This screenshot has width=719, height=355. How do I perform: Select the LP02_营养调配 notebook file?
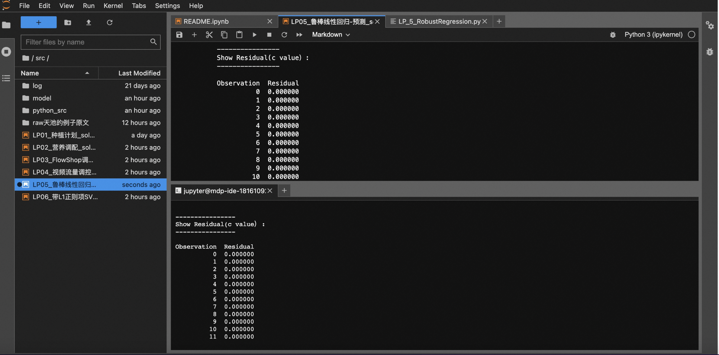coord(91,147)
